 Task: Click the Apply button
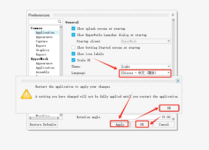coord(120,124)
